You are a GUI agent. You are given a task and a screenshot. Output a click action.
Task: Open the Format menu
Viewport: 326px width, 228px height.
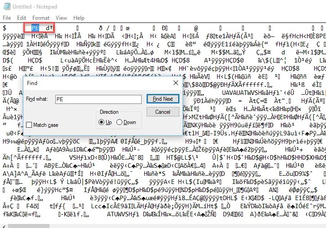(x=41, y=18)
